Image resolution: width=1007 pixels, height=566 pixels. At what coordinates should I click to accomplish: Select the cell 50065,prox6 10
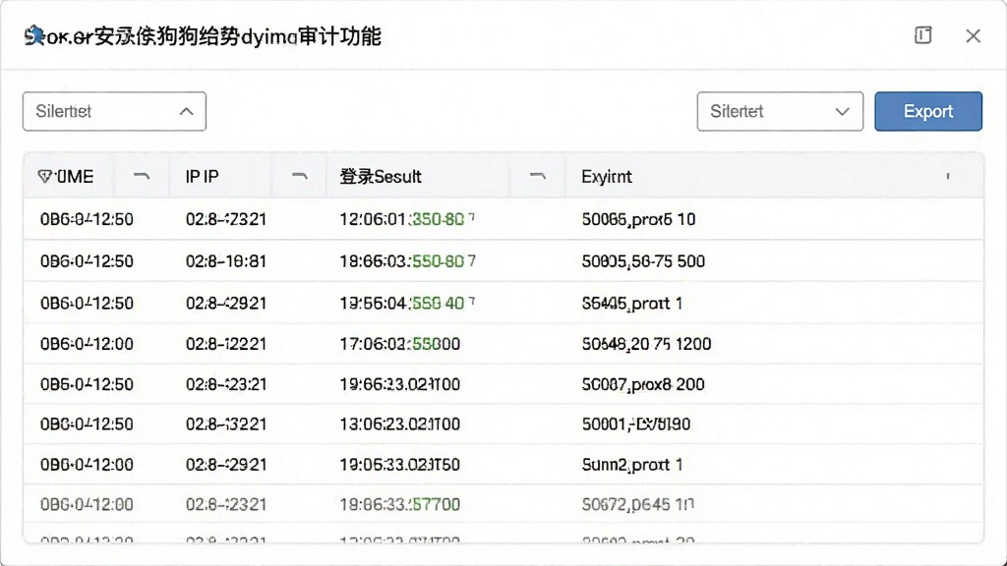pyautogui.click(x=638, y=219)
